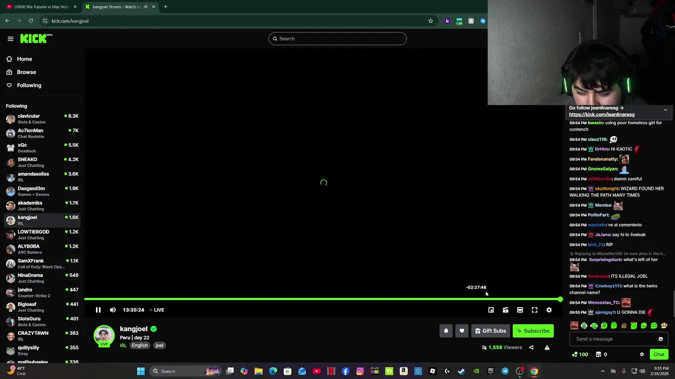Share the stream via share icon
The height and width of the screenshot is (379, 675).
[531, 347]
